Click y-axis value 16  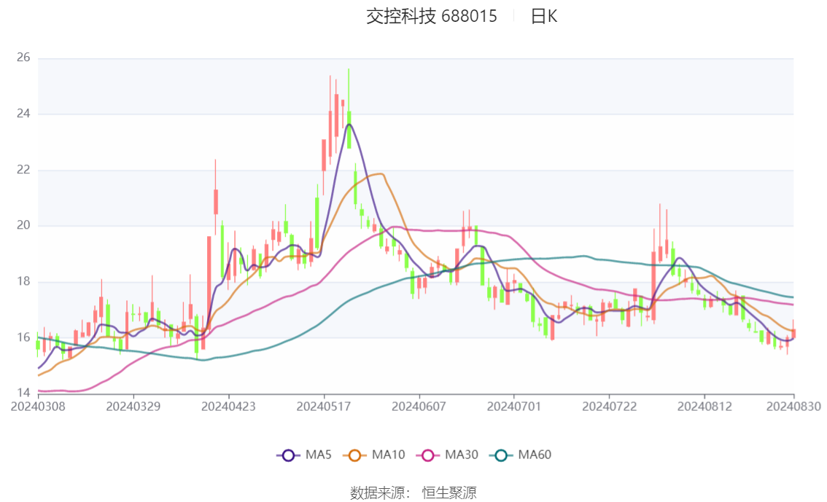(x=23, y=337)
